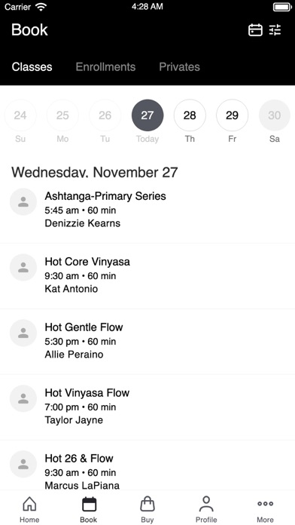Switch to the Enrollments tab
The image size is (295, 525).
[105, 67]
